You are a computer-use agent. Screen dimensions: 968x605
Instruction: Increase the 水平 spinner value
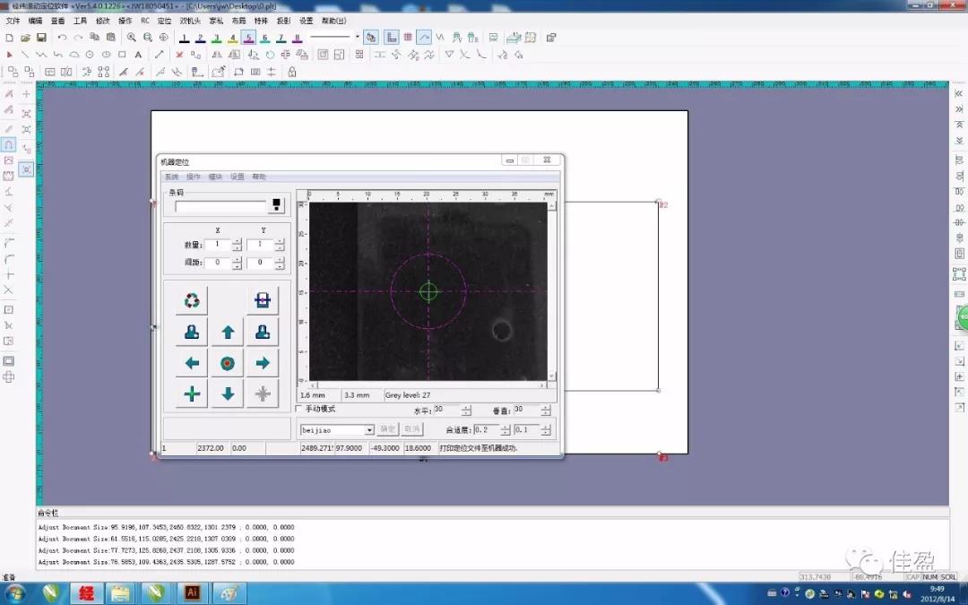click(466, 407)
